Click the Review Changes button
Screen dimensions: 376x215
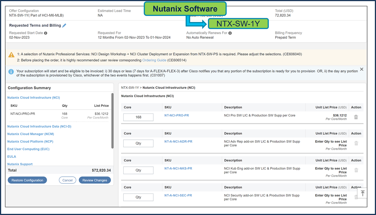point(95,180)
